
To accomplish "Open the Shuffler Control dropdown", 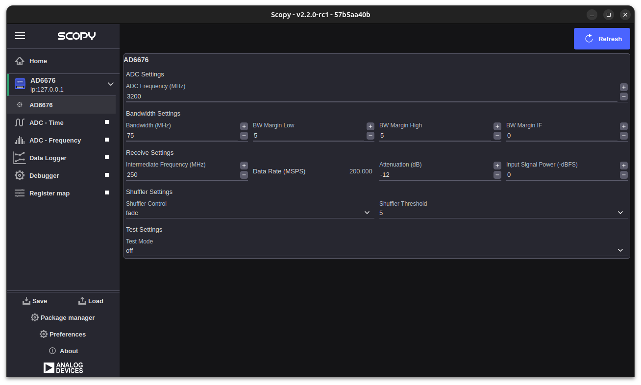I will coord(250,213).
